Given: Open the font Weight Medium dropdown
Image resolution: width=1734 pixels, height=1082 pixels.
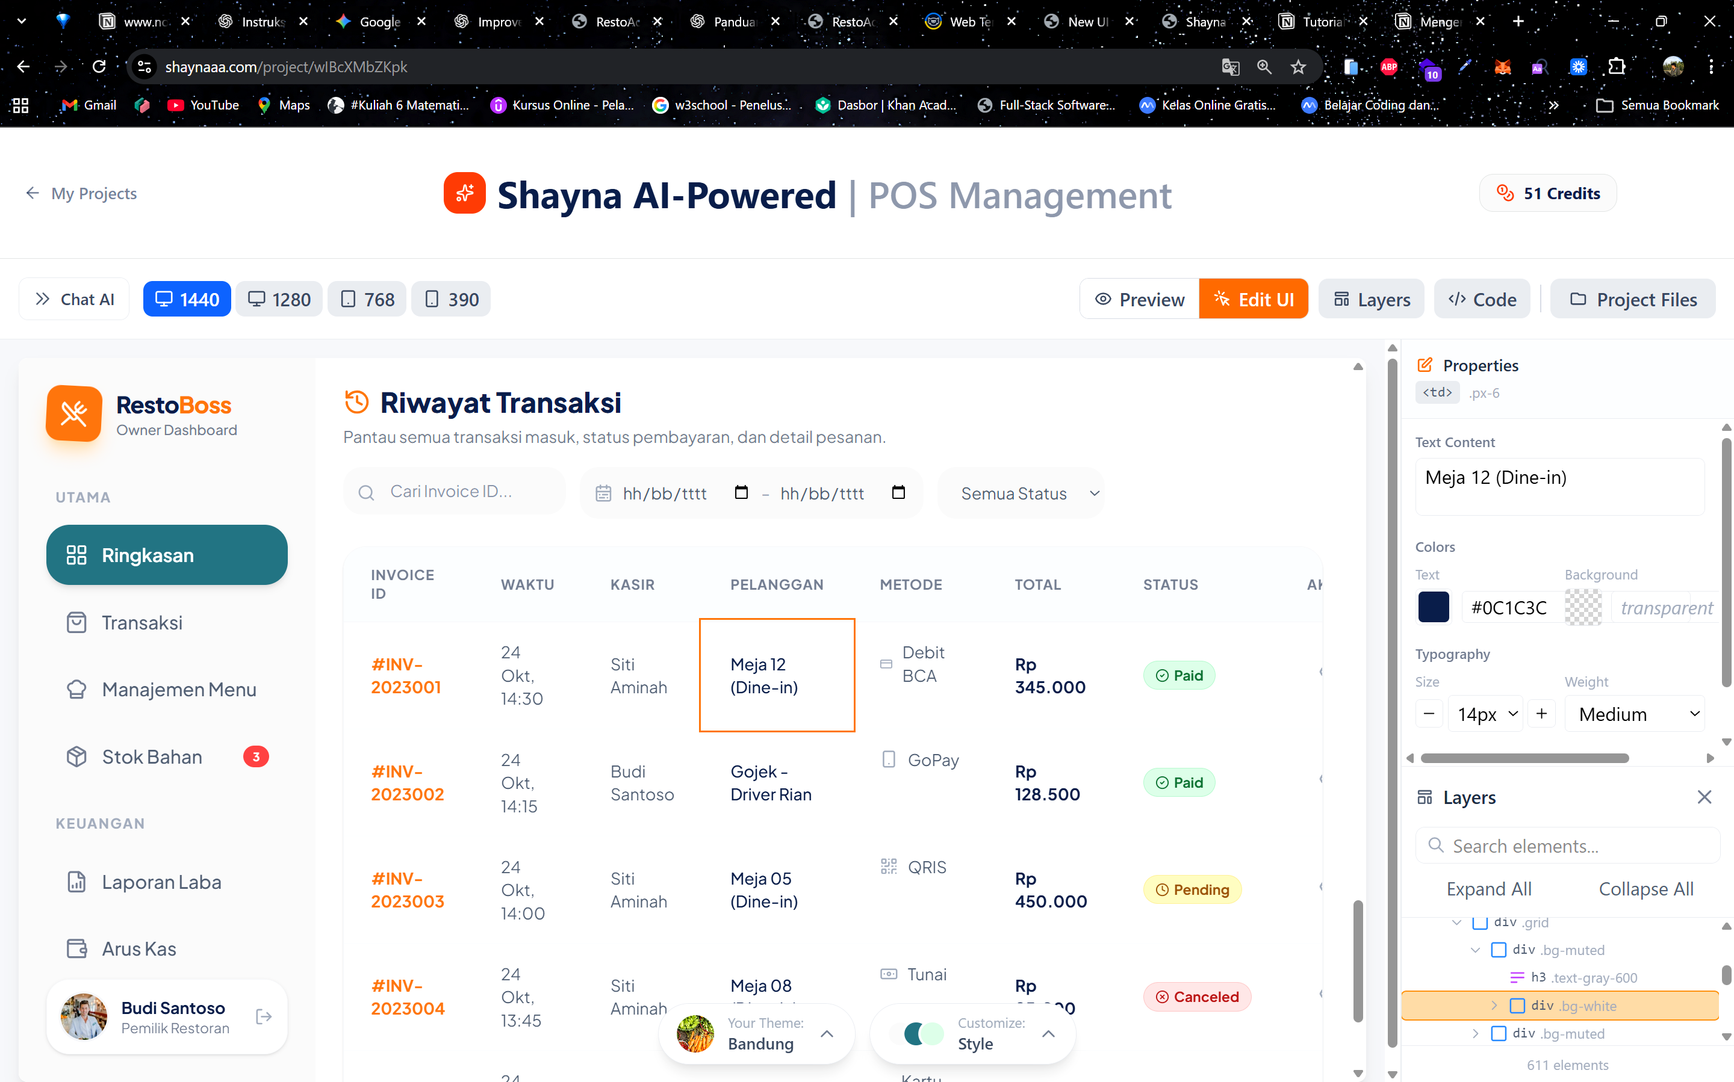Looking at the screenshot, I should pyautogui.click(x=1636, y=714).
